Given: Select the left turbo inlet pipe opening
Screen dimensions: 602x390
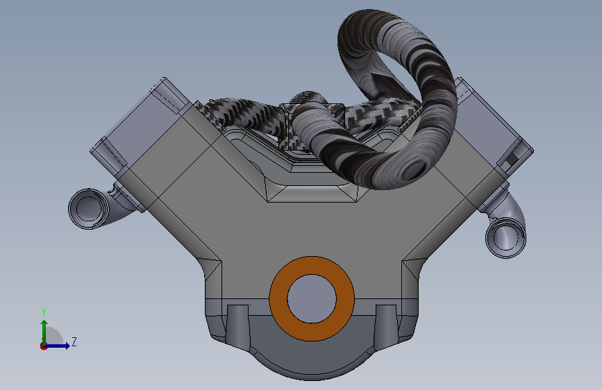Looking at the screenshot, I should tap(89, 209).
